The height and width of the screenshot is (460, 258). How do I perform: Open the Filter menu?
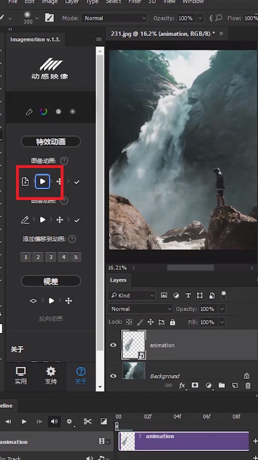click(x=135, y=2)
